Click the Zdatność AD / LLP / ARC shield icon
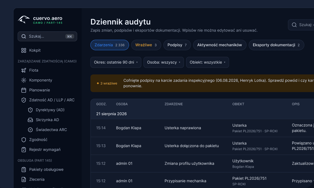Screen dimensions: 314x188 (x=24, y=100)
